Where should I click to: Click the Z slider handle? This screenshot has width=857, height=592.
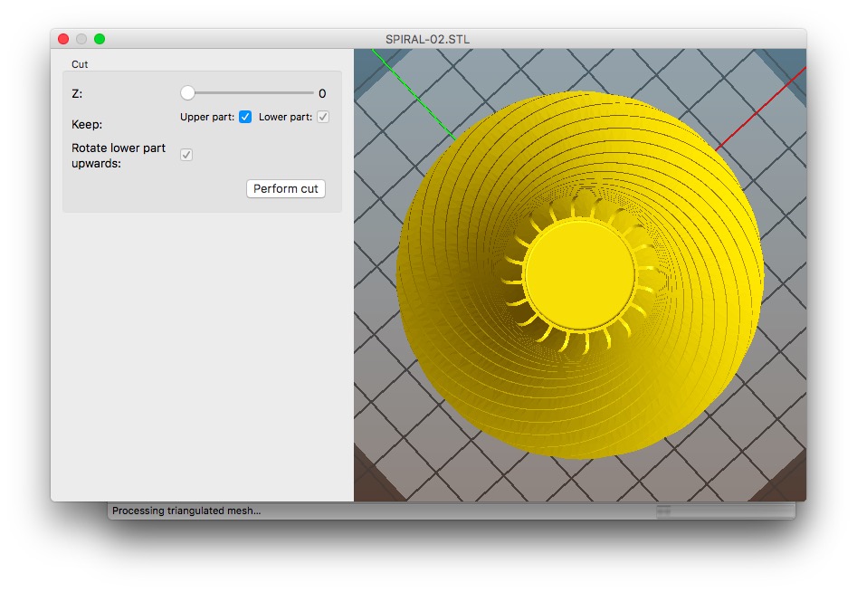pos(187,92)
